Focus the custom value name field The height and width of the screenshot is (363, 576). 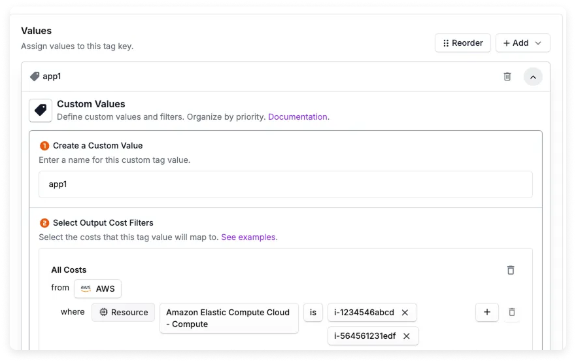(286, 184)
